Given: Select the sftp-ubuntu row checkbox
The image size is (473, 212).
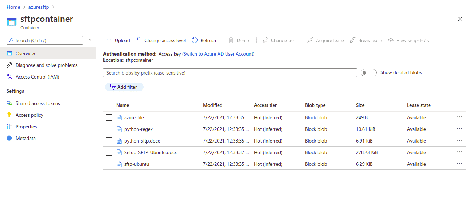Looking at the screenshot, I should coord(109,164).
